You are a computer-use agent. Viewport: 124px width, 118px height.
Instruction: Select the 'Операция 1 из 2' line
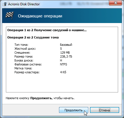coord(47,30)
